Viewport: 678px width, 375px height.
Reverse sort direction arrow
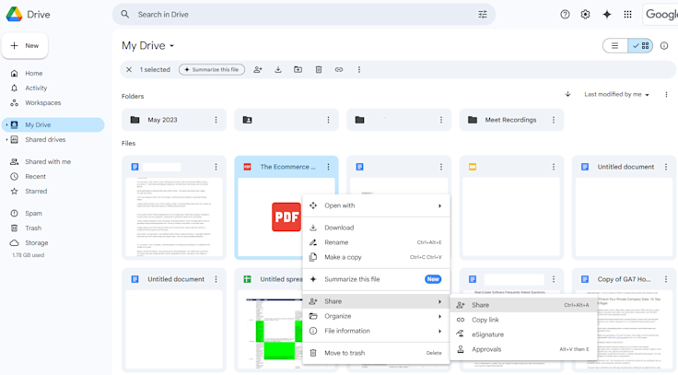click(567, 94)
